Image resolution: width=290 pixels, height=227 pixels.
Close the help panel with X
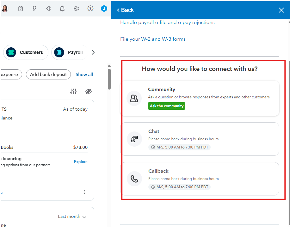(281, 10)
